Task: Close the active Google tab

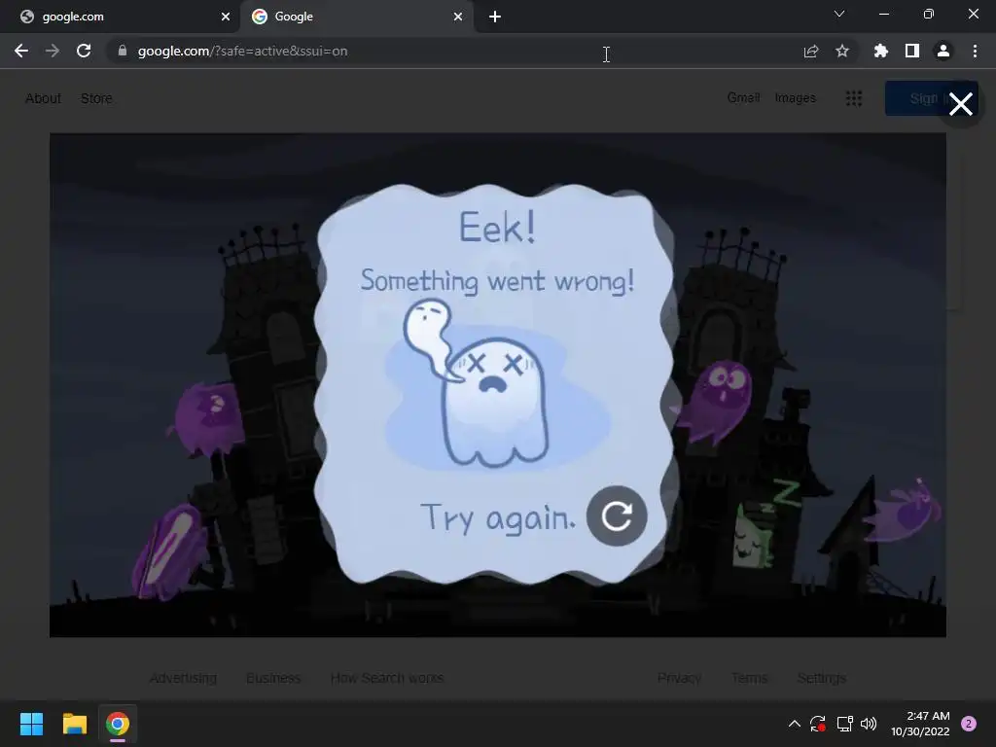Action: (458, 17)
